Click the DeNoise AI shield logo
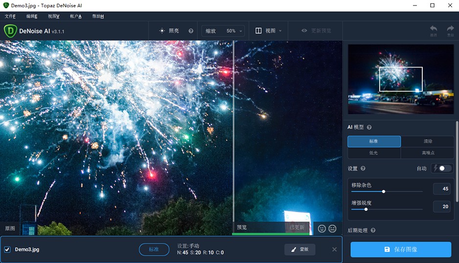Image resolution: width=459 pixels, height=263 pixels. click(11, 31)
